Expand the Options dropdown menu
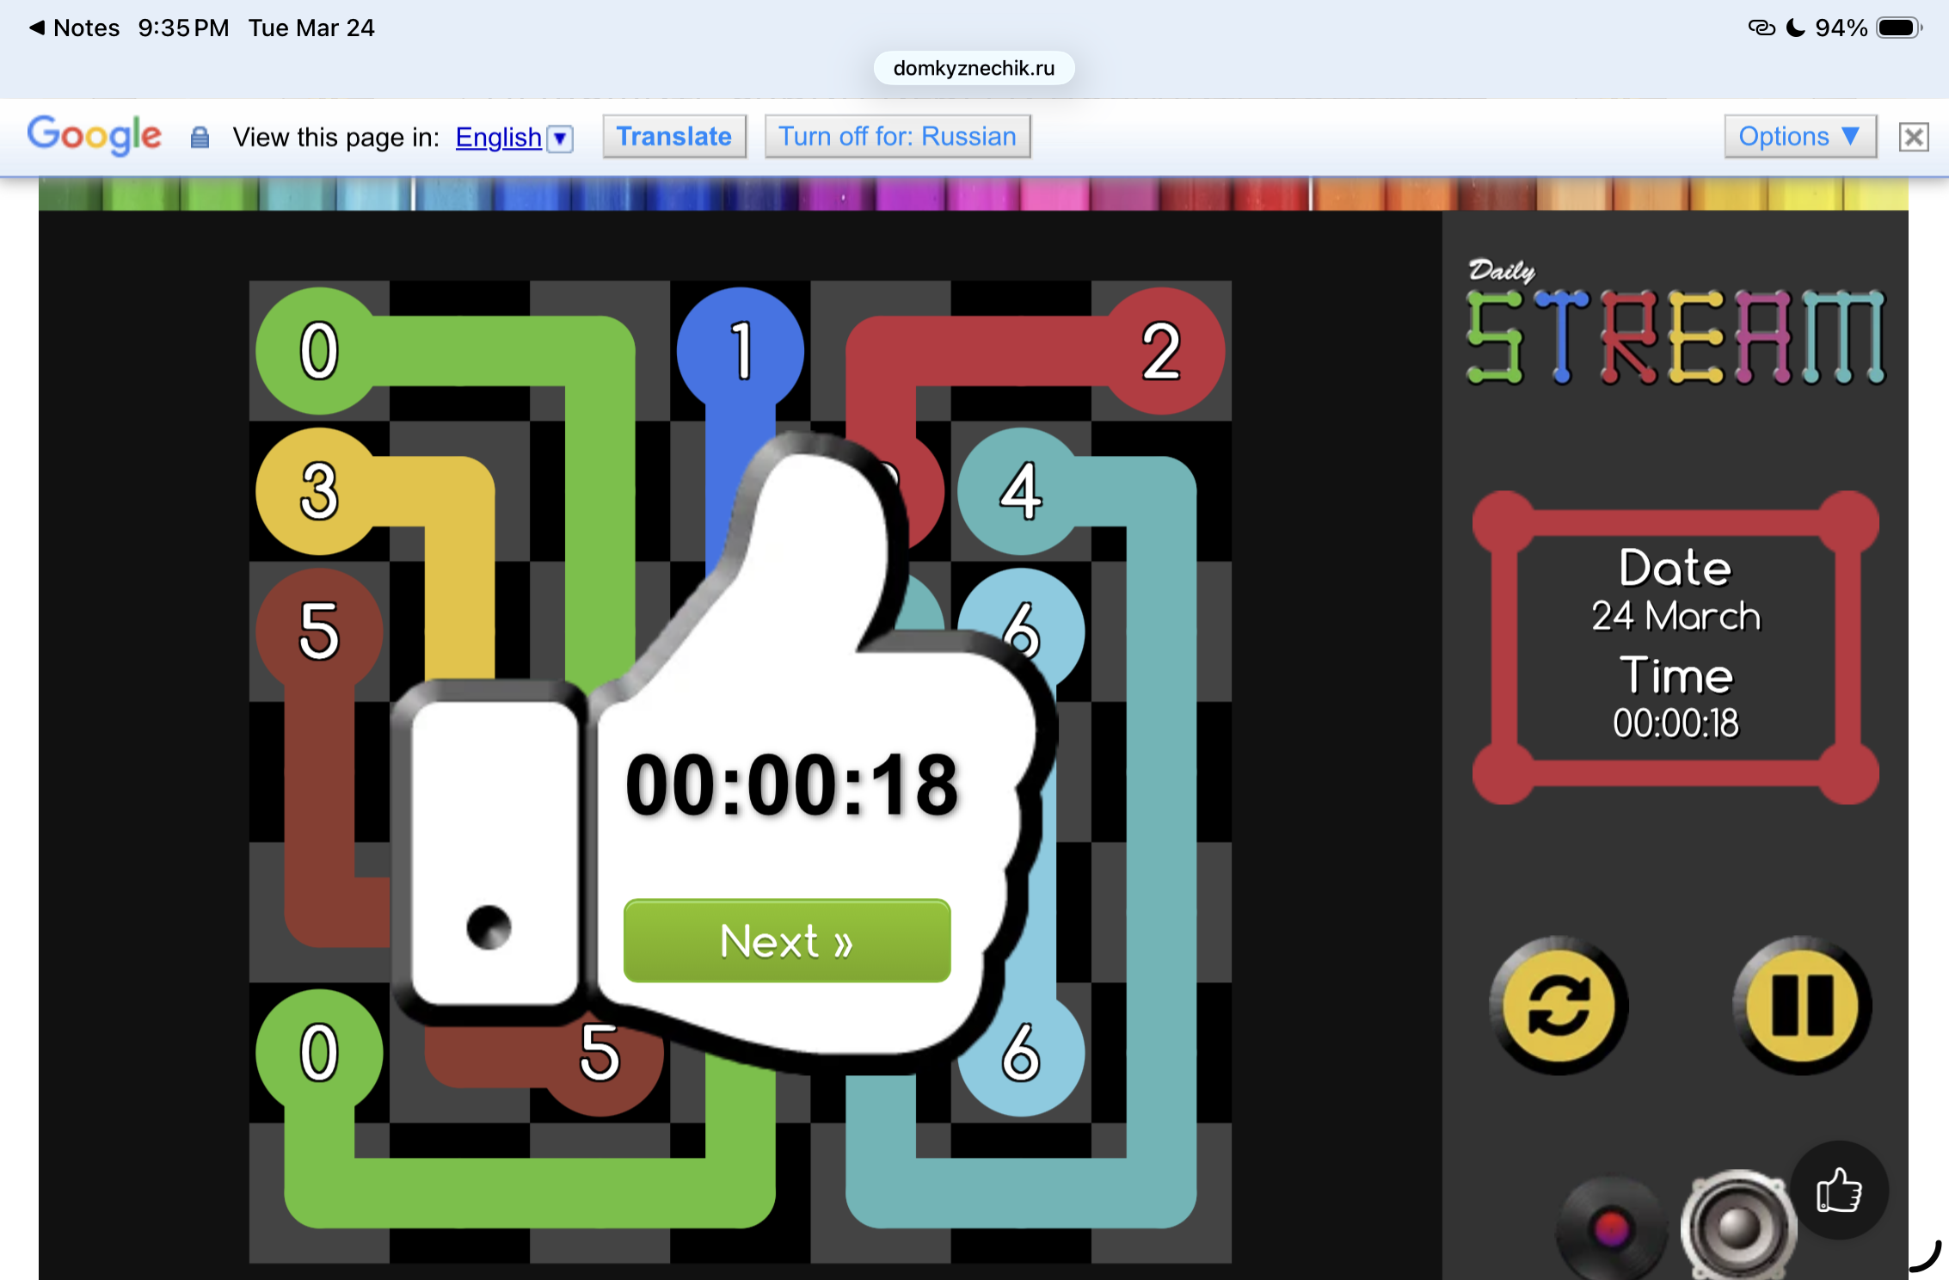Screen dimensions: 1949x1280 click(x=1799, y=137)
